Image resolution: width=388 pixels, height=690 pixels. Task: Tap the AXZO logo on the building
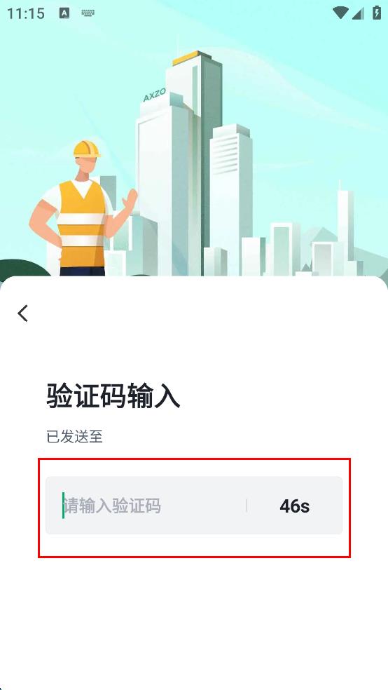click(x=154, y=95)
